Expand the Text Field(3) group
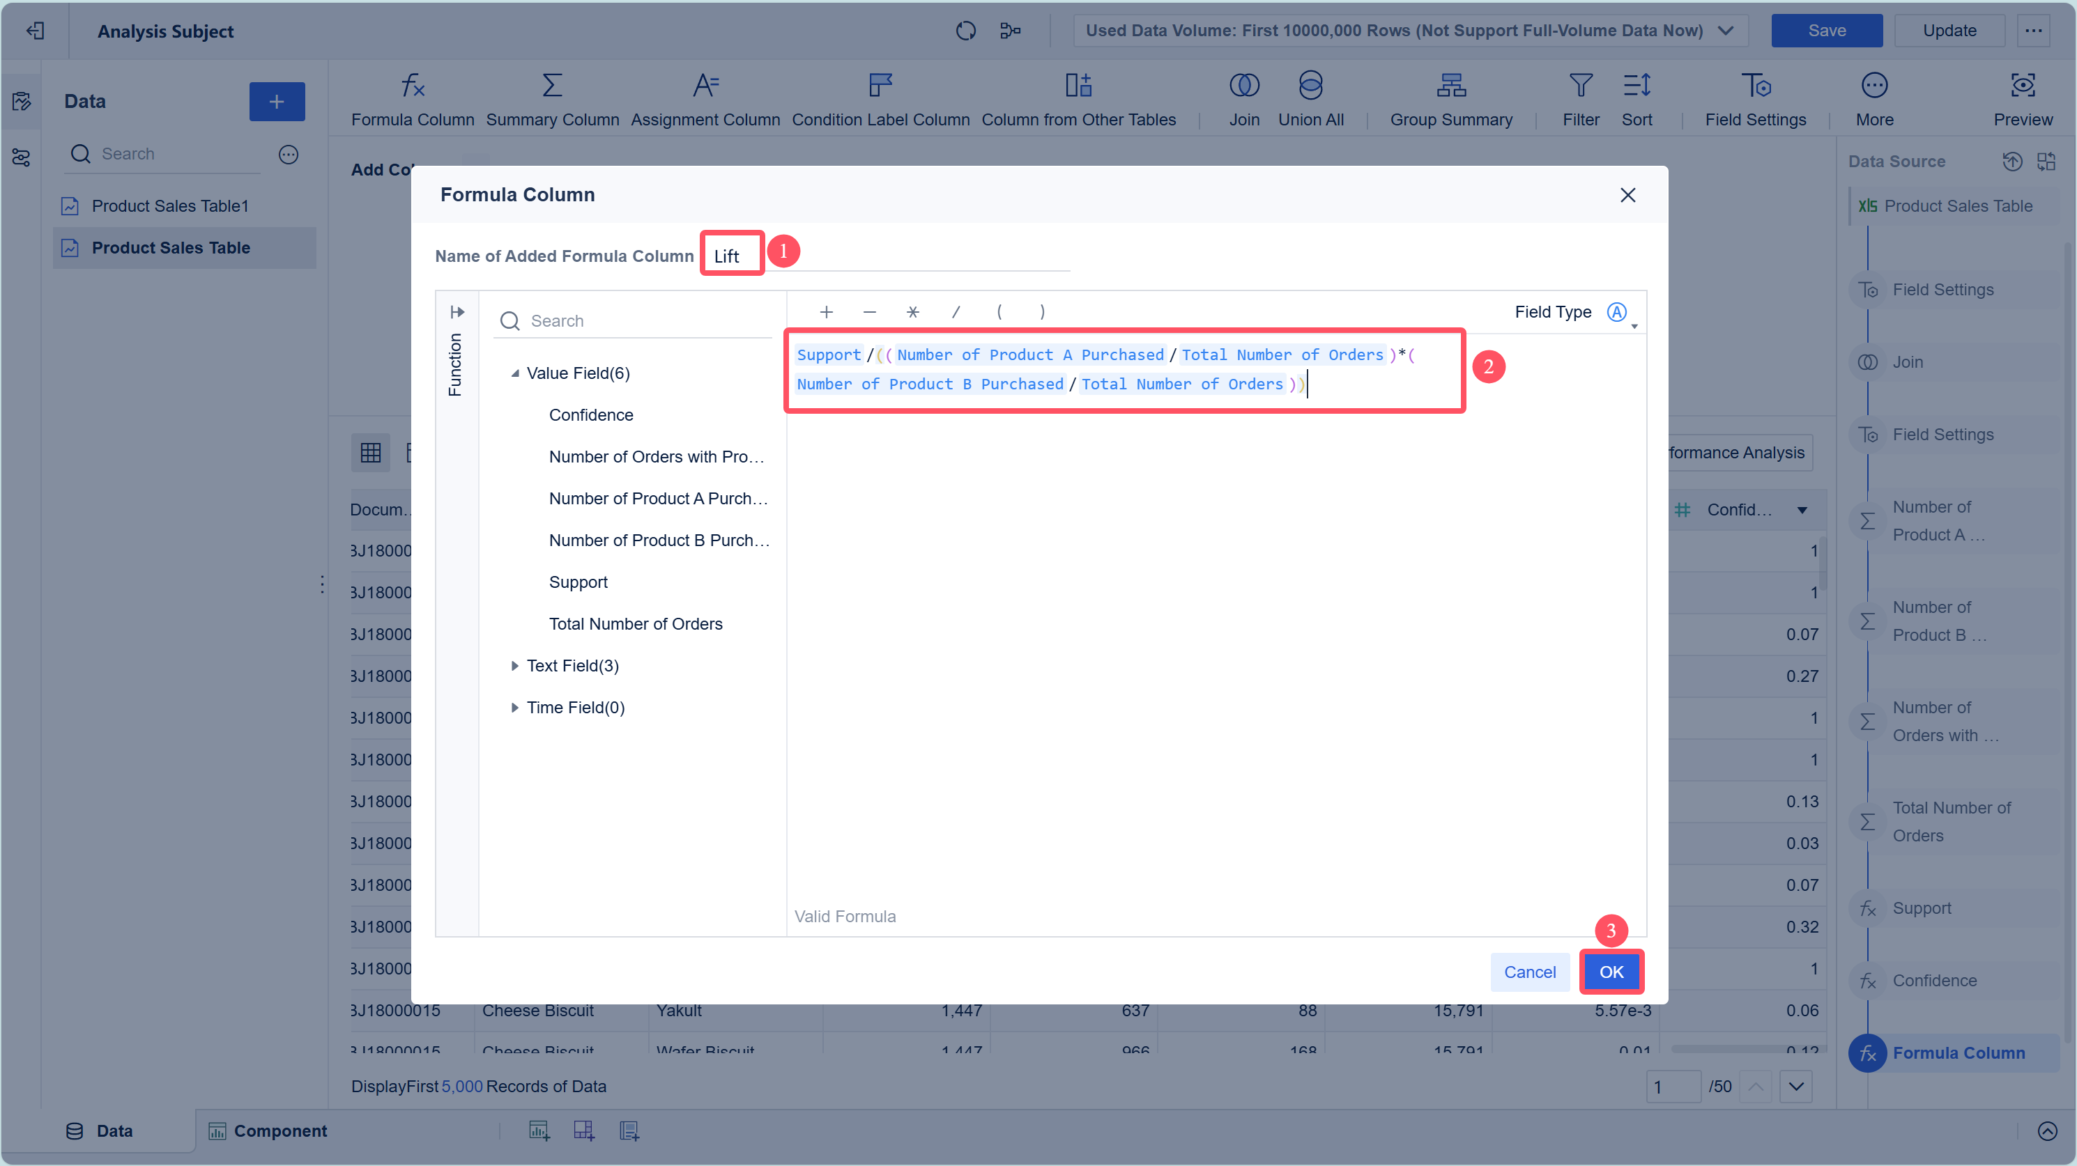 point(514,666)
